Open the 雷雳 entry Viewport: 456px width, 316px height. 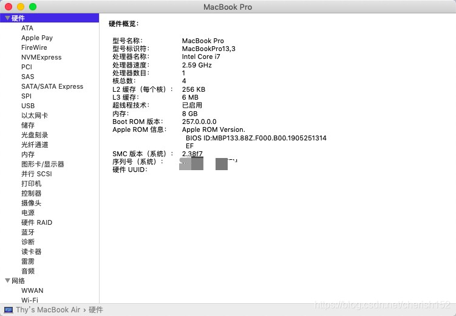pyautogui.click(x=28, y=261)
